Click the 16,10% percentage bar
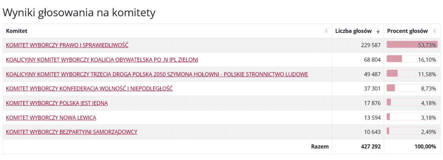The image size is (443, 160). (412, 60)
